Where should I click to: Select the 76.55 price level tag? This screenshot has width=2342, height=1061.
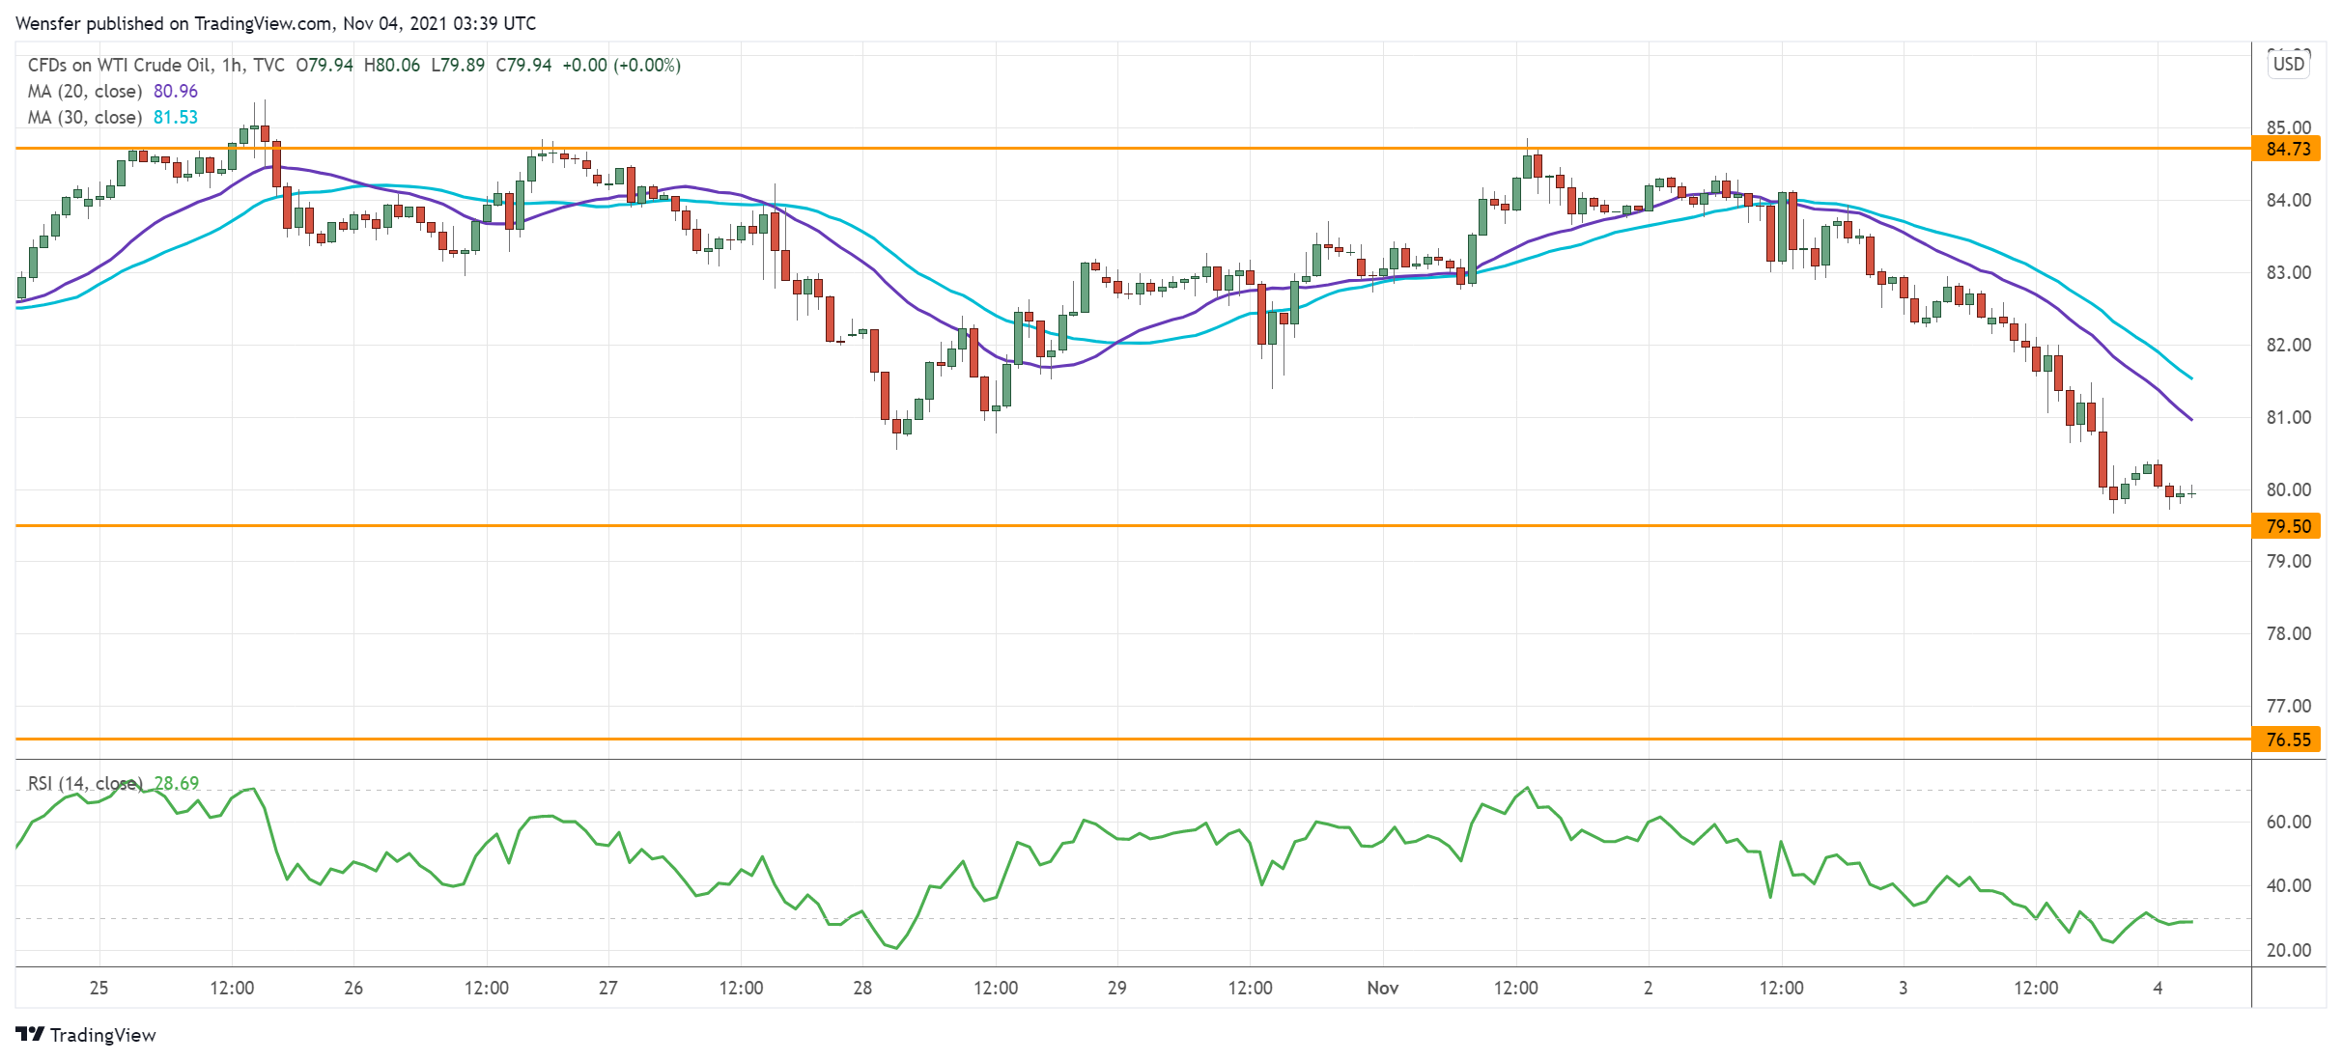pos(2288,740)
